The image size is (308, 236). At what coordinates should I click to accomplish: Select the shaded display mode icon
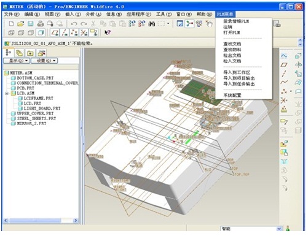pos(41,32)
